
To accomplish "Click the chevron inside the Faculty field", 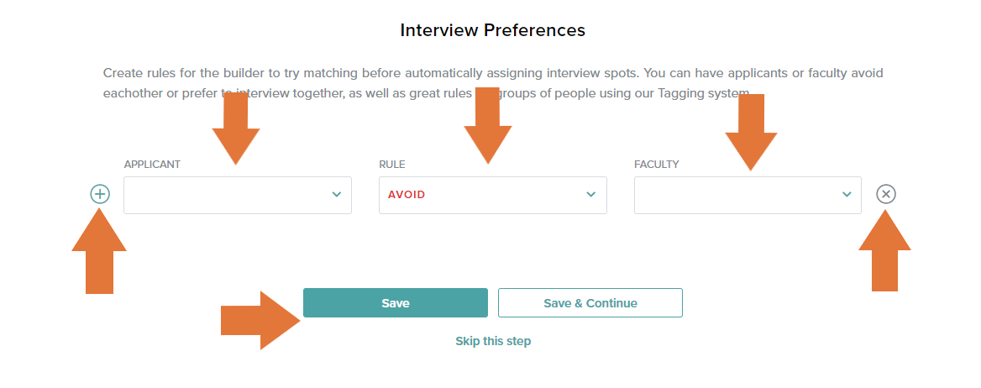I will pyautogui.click(x=847, y=195).
